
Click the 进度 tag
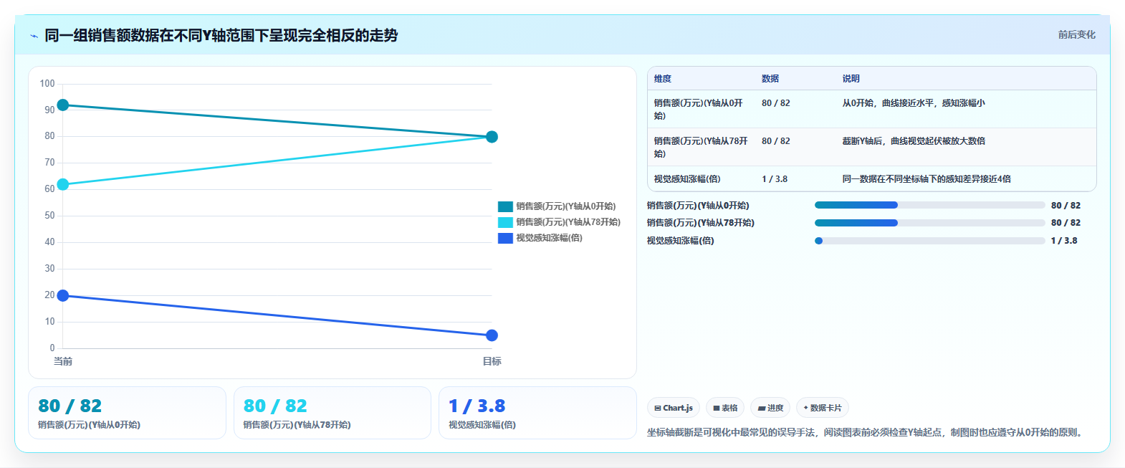coord(770,408)
